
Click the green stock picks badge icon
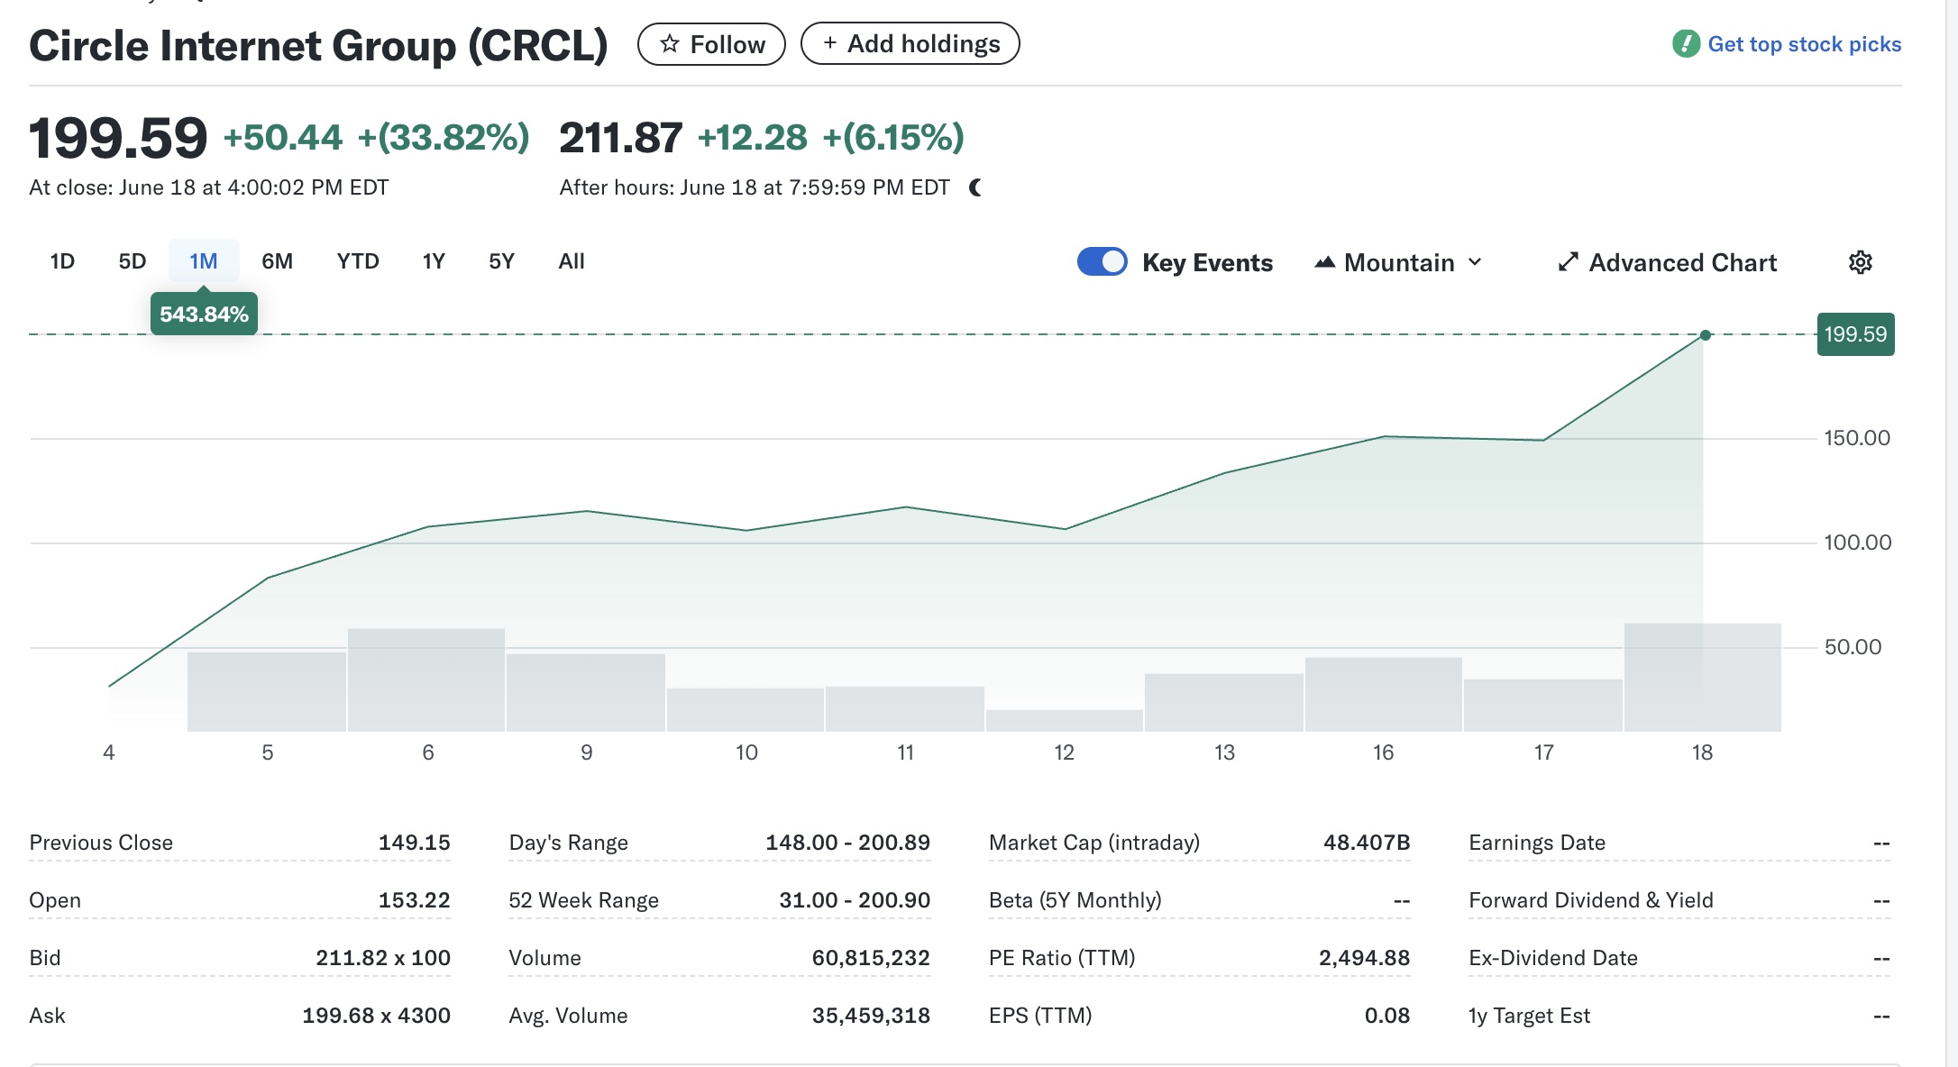point(1686,43)
